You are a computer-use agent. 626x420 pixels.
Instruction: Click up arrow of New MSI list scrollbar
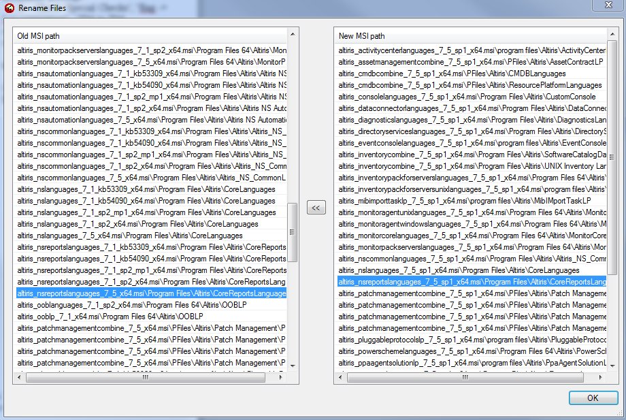[x=612, y=35]
